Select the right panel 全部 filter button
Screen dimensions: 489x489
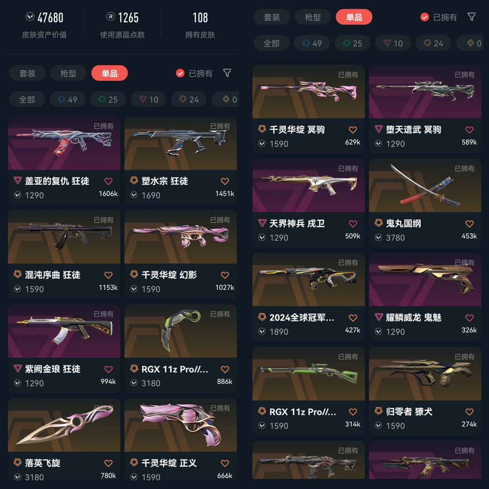coord(271,43)
